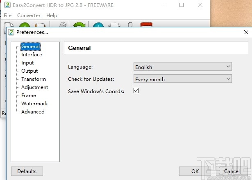Maximize the Easy2Convert main window
The height and width of the screenshot is (180, 252).
(x=182, y=5)
